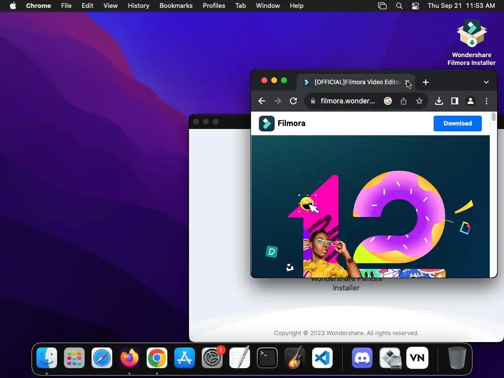Open the Help menu
504x378 pixels.
coord(296,5)
